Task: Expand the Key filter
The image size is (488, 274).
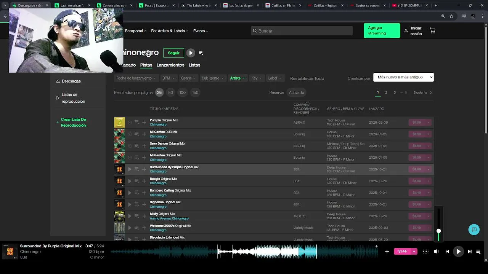Action: click(257, 78)
